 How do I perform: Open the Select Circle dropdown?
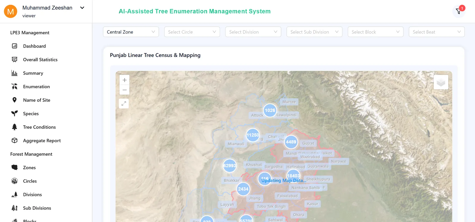(x=192, y=32)
